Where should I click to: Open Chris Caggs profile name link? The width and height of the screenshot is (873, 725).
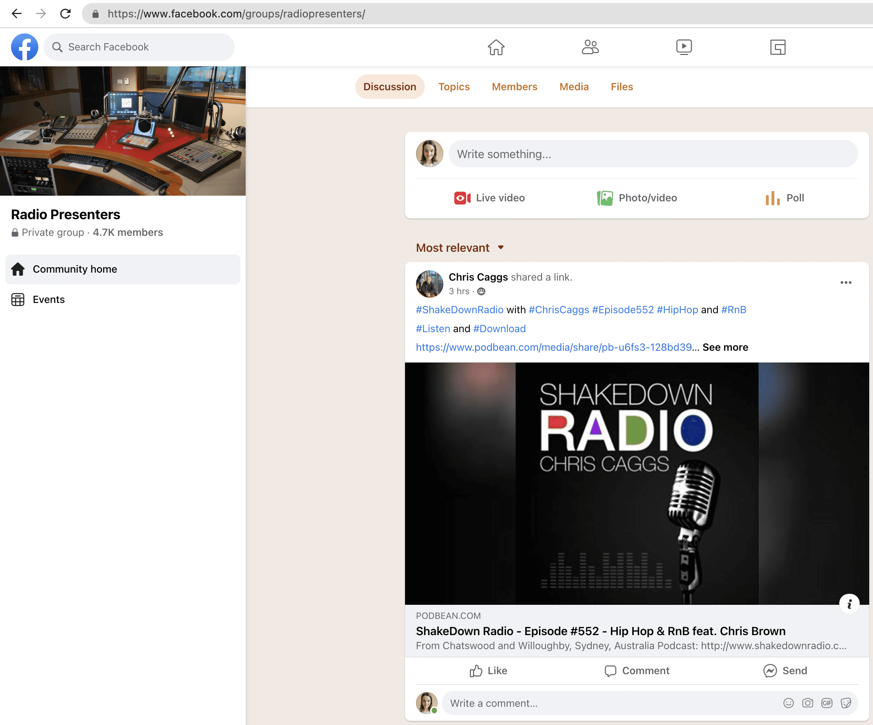click(x=478, y=277)
